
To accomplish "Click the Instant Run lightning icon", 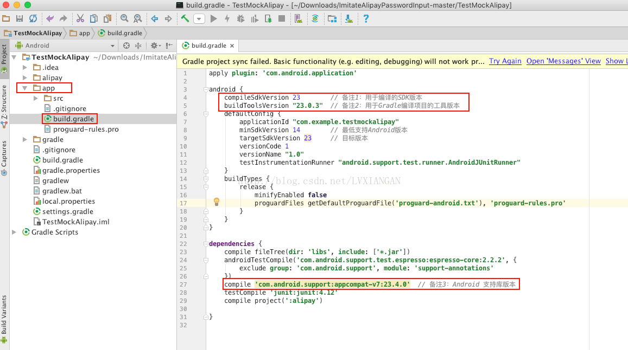I will pyautogui.click(x=227, y=18).
